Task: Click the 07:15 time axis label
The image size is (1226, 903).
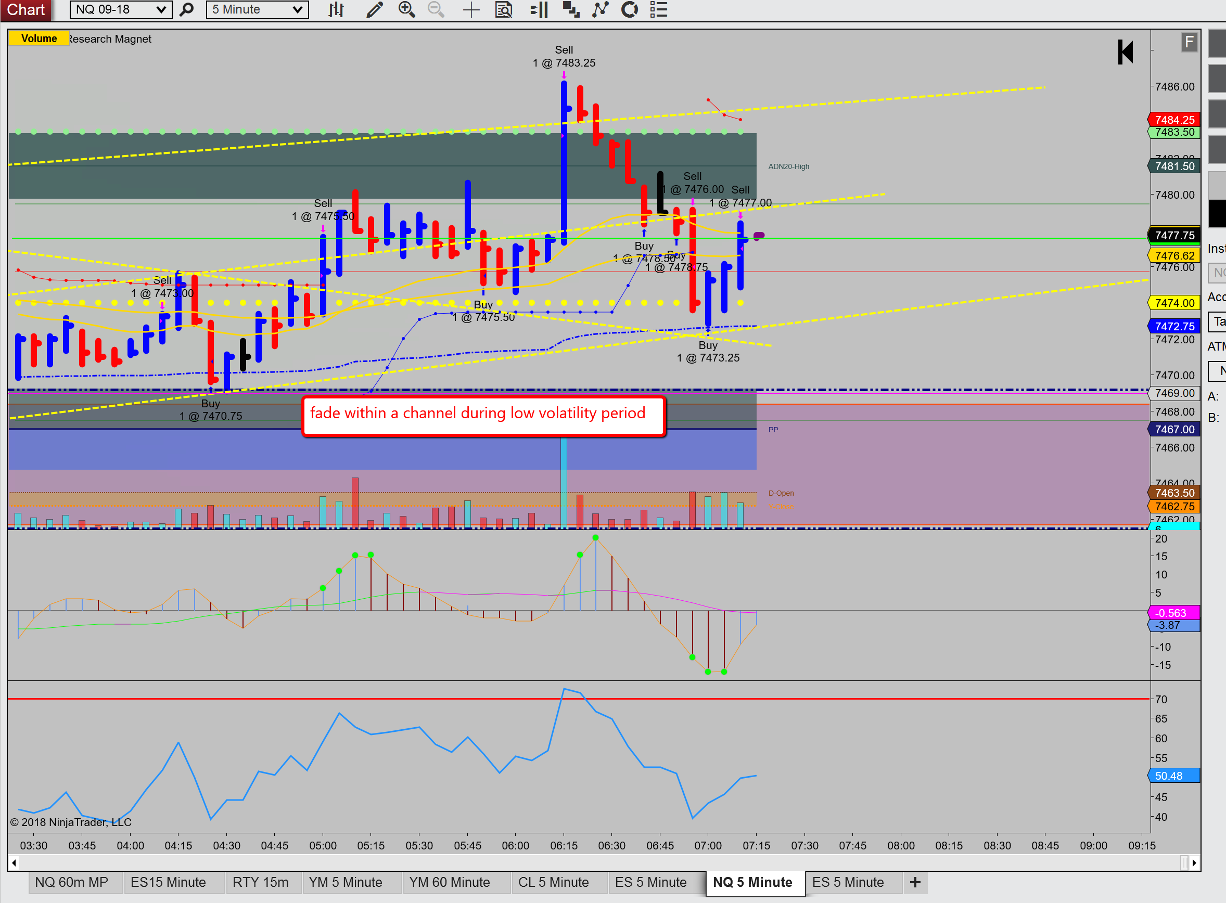Action: pyautogui.click(x=756, y=846)
